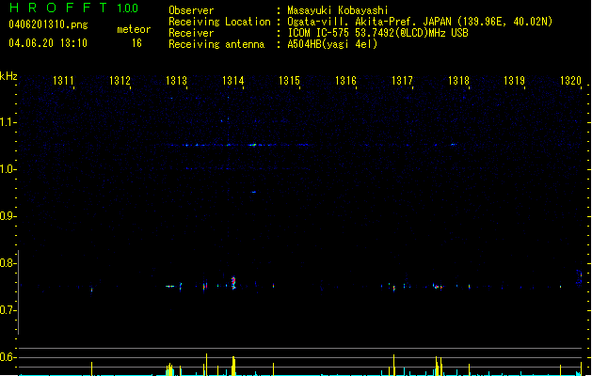This screenshot has height=376, width=592.
Task: Click the 1317 time marker
Action: click(402, 81)
